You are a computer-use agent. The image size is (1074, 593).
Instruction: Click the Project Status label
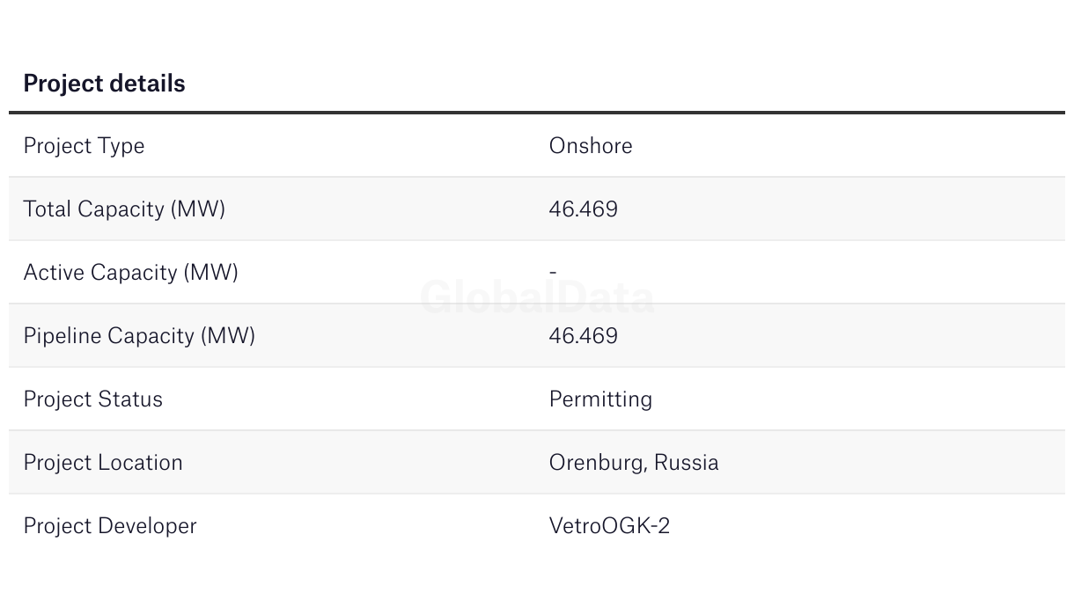click(x=92, y=399)
